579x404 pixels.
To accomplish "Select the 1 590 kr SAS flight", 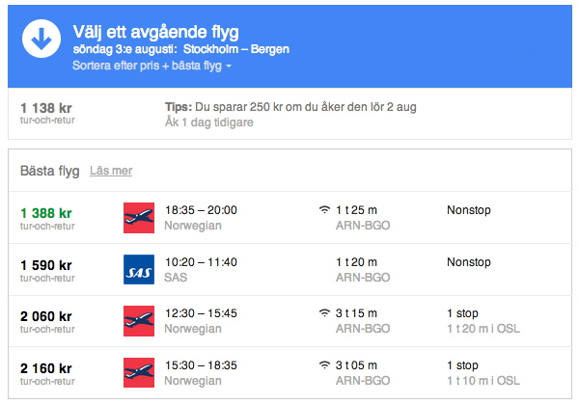I will point(289,270).
